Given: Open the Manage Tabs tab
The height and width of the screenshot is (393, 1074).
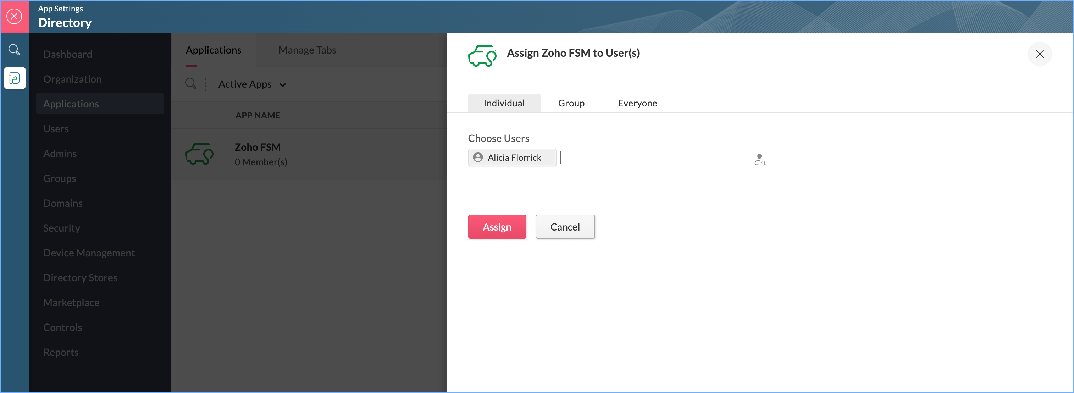Looking at the screenshot, I should coord(307,50).
